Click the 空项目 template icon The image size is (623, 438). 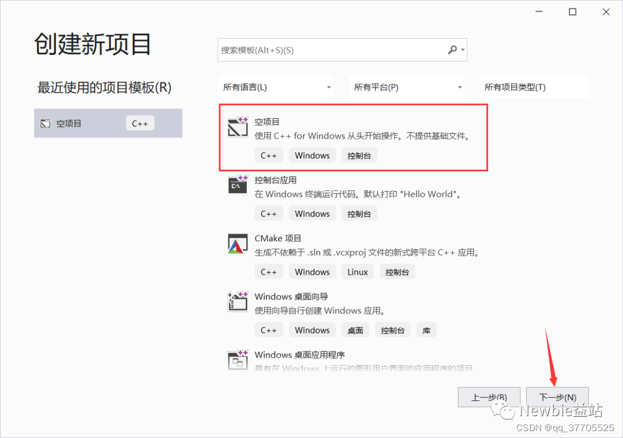238,127
